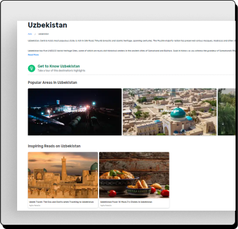Click the author name under the food article
The image size is (238, 229).
coord(106,205)
